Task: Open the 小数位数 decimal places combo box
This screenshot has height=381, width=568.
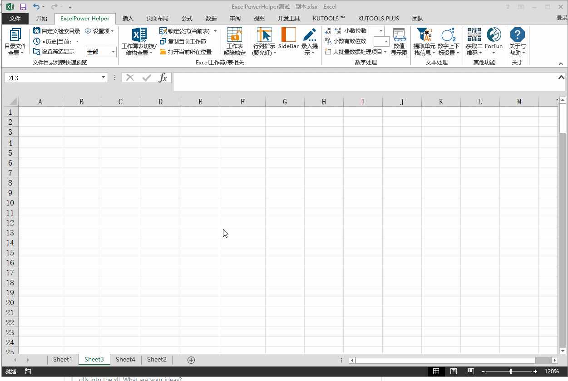Action: (376, 31)
